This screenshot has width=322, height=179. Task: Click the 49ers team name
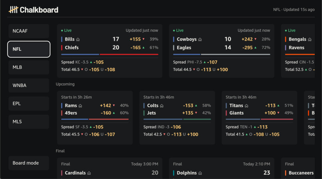71,113
